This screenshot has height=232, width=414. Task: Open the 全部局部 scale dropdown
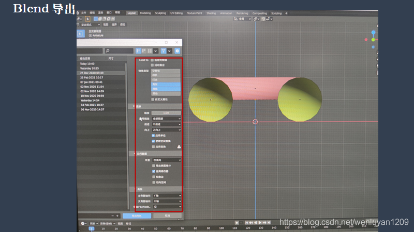(x=166, y=119)
